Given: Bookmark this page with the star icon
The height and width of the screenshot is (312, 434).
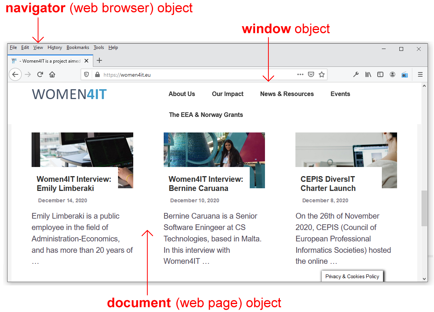Looking at the screenshot, I should point(322,75).
